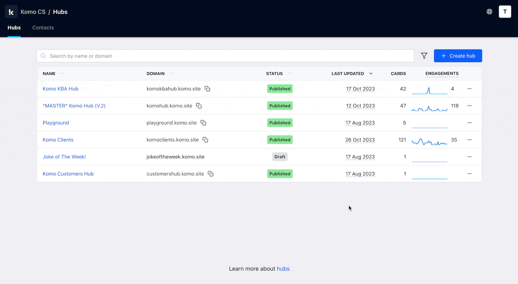The height and width of the screenshot is (284, 518).
Task: Click Komo CS in the breadcrumb
Action: tap(33, 12)
